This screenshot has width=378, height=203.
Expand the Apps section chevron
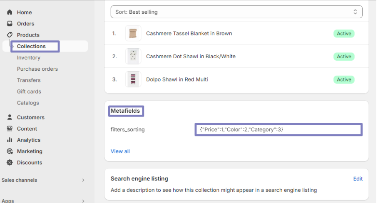click(83, 201)
